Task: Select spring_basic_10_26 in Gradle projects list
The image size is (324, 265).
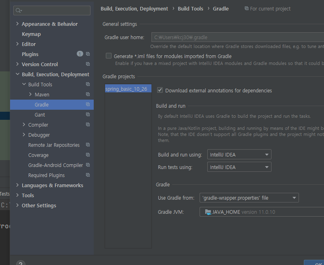Action: [x=128, y=89]
